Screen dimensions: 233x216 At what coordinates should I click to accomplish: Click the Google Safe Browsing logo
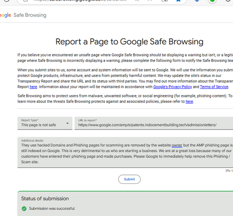click(23, 15)
